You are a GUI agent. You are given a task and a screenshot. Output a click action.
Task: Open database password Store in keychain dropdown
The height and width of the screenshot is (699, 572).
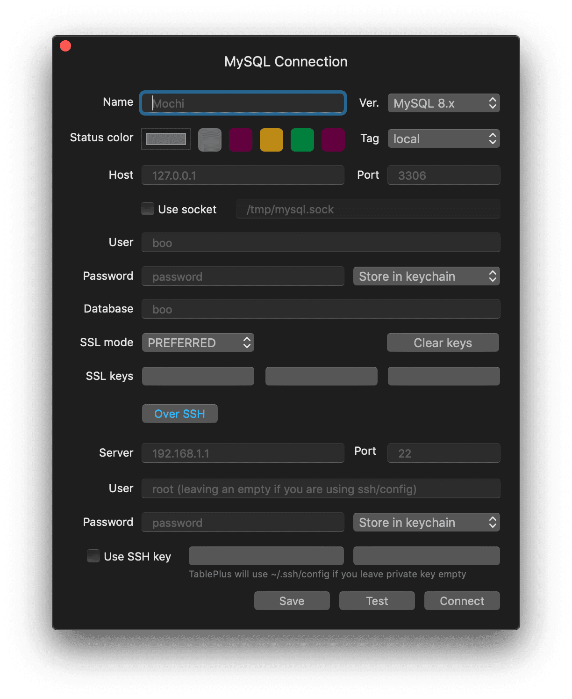click(426, 276)
